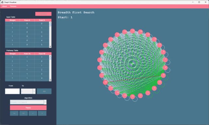Screen dimensions: 209x125
Task: Click the From input field
Action: coord(12,91)
